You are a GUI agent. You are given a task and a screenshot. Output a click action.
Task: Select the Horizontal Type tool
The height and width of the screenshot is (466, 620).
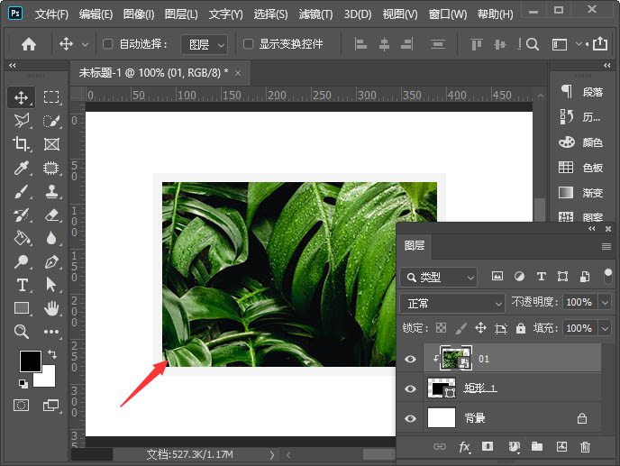click(x=22, y=285)
